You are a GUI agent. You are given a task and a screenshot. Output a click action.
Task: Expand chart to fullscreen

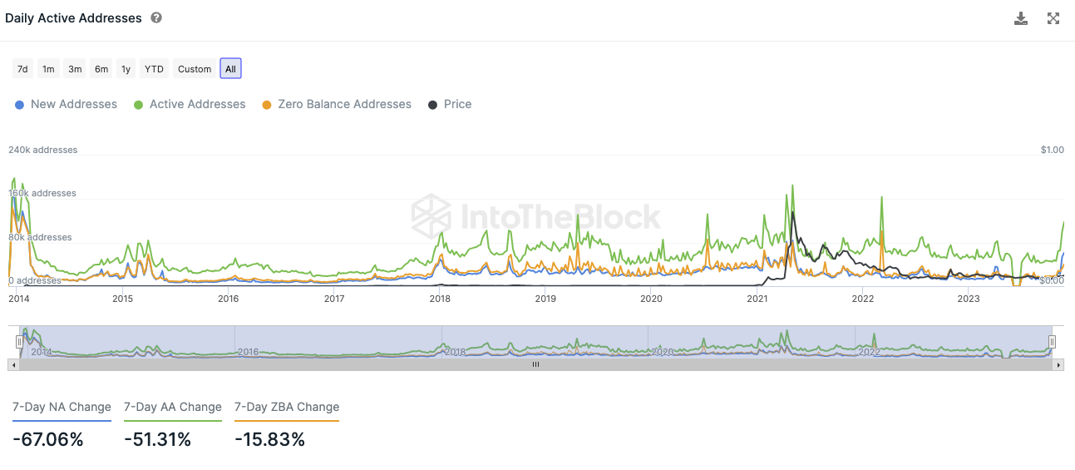pos(1053,18)
